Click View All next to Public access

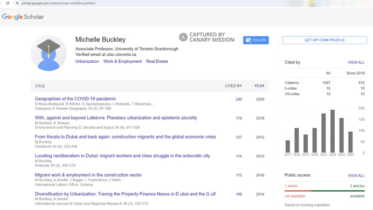click(x=356, y=176)
